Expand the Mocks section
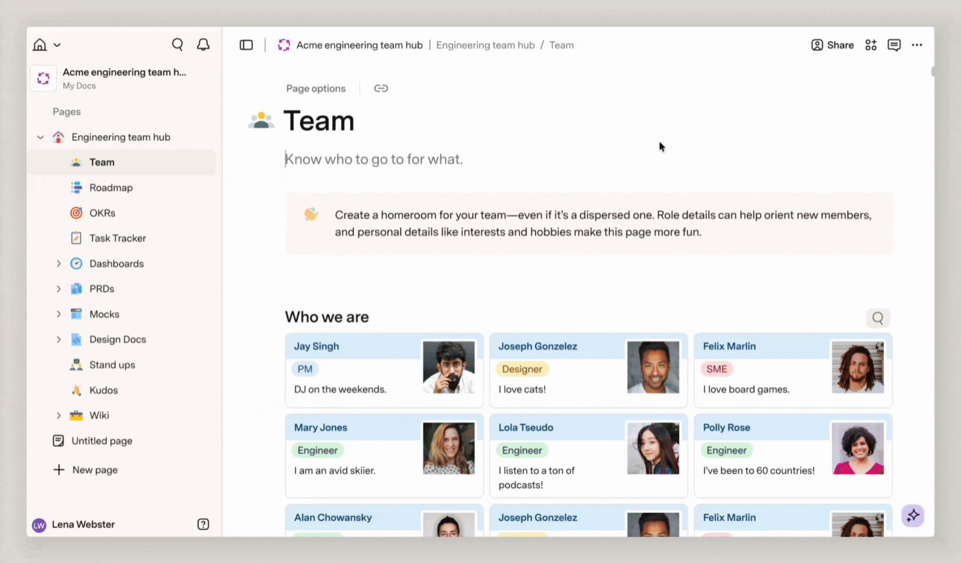961x563 pixels. point(58,314)
